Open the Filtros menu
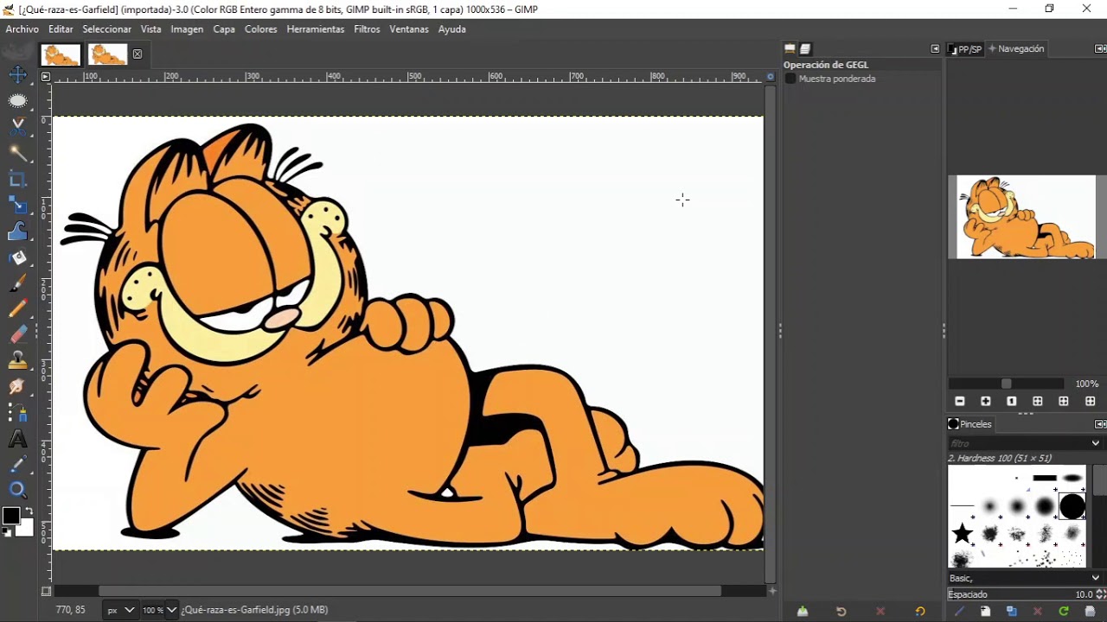 click(x=367, y=29)
